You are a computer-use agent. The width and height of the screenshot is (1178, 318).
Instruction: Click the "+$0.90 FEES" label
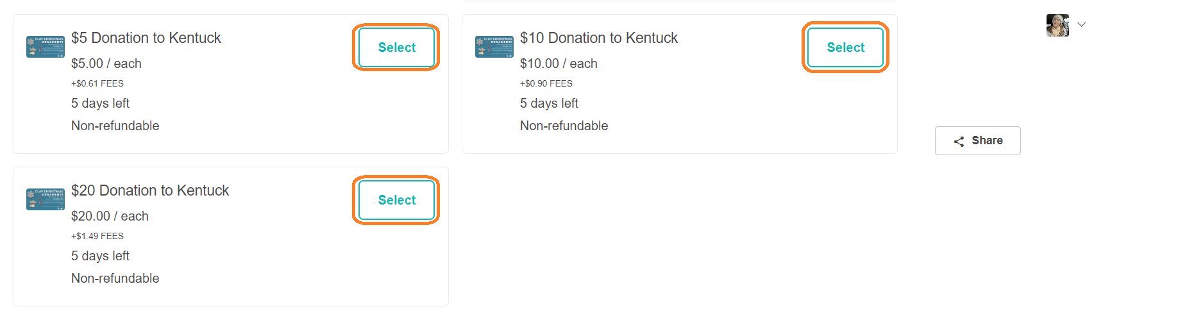[546, 83]
